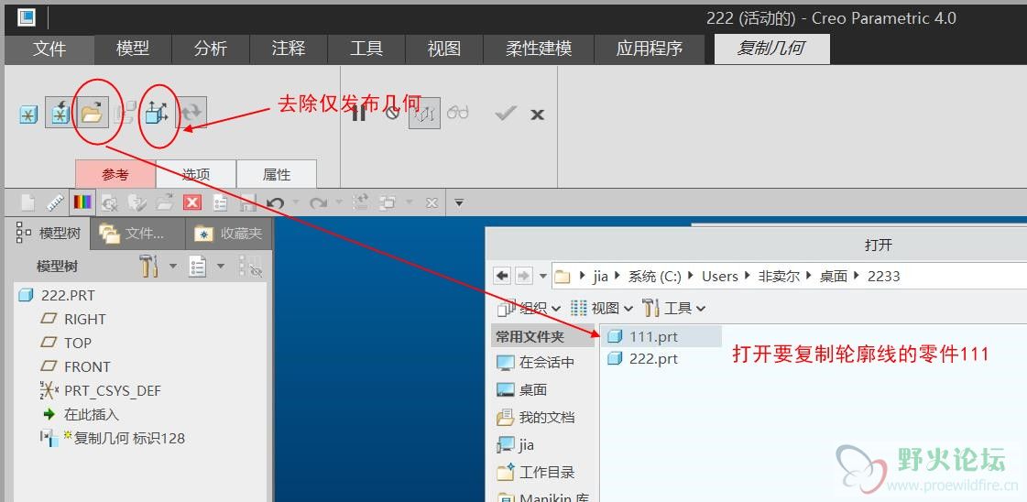
Task: Select file 111.prt in open dialog
Action: coord(661,337)
